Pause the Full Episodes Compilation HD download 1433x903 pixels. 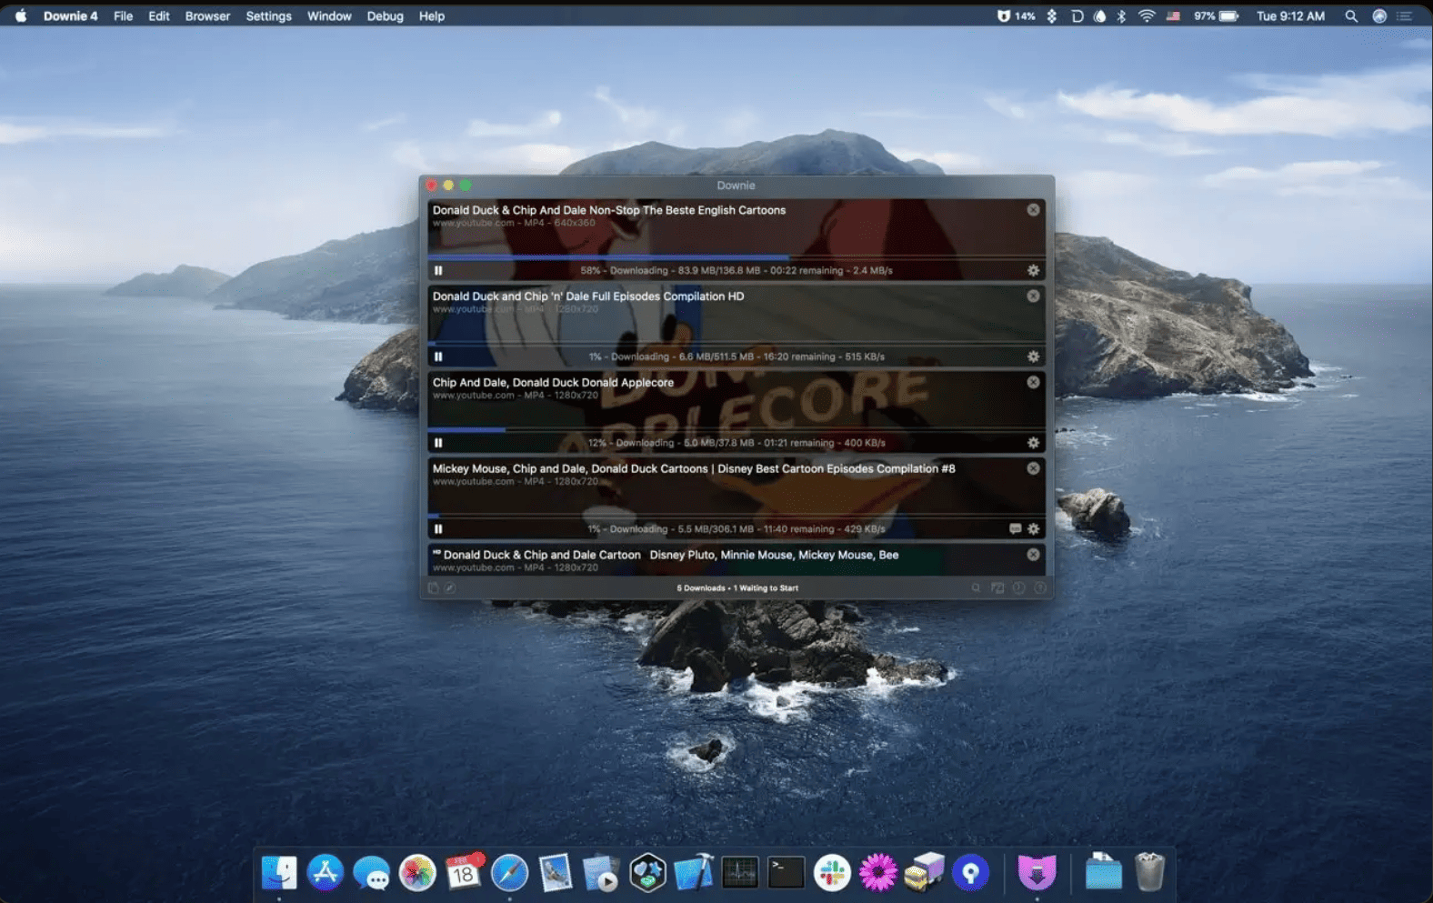(438, 356)
